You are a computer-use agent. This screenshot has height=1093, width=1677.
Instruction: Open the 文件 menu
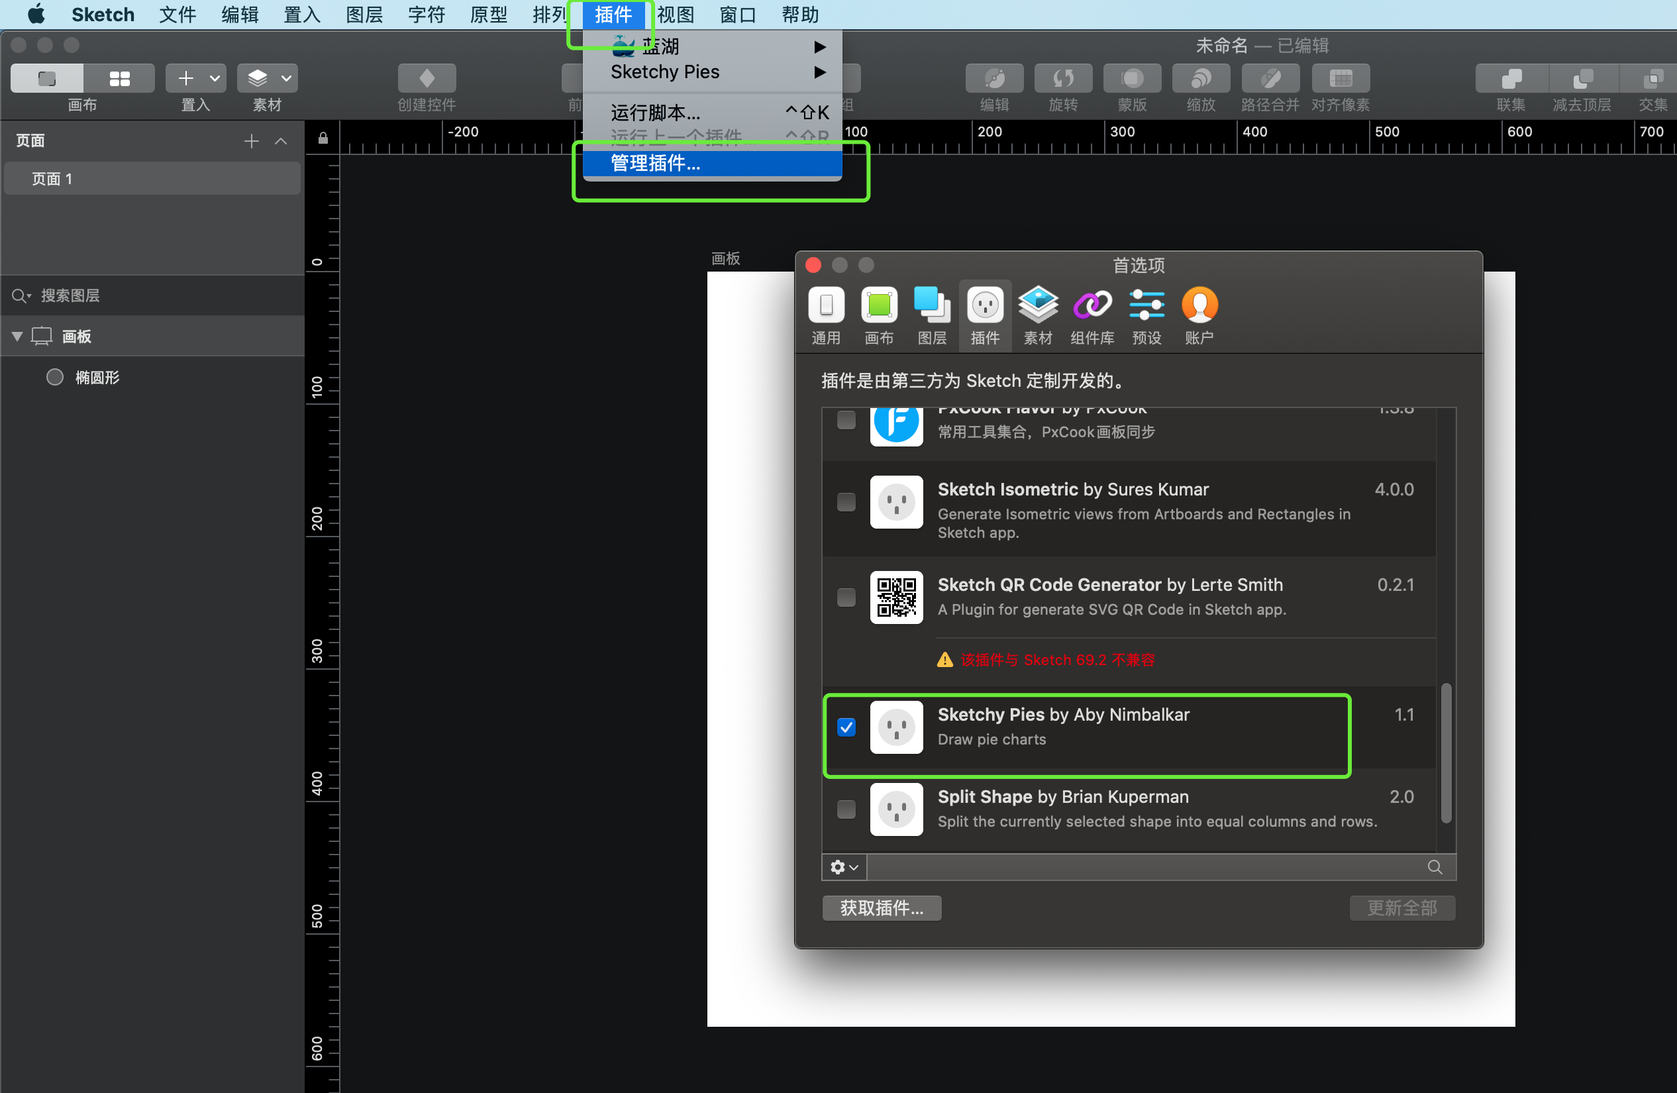(x=178, y=14)
